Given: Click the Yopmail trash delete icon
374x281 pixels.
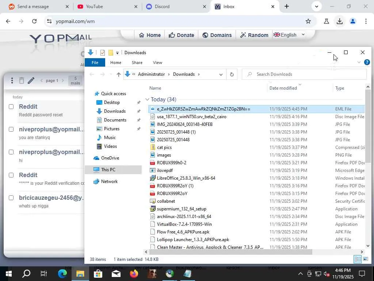Looking at the screenshot, I should pos(22,80).
